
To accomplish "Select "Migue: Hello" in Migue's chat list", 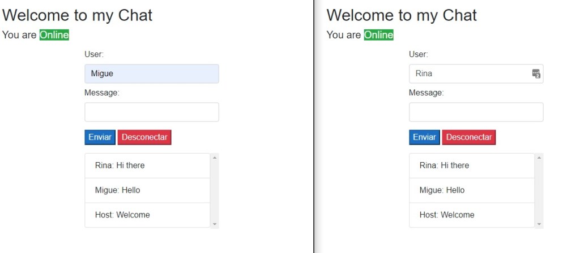I will [147, 190].
